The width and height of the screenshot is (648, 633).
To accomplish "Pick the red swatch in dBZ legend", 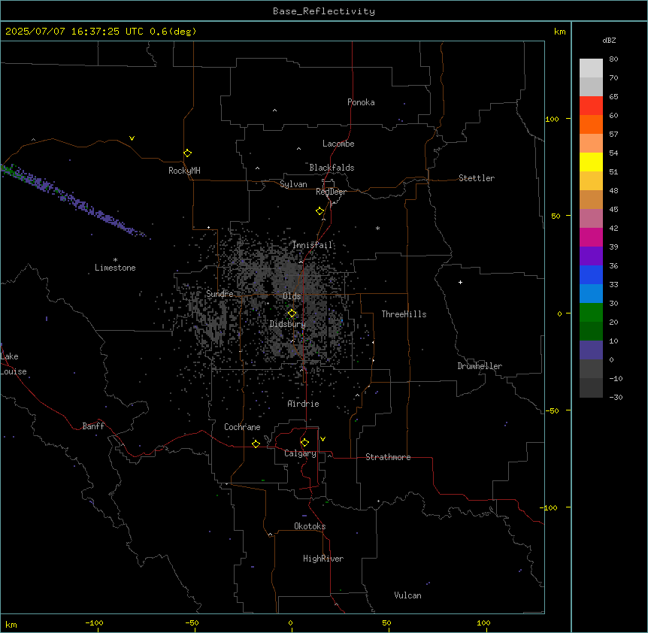I will pos(591,105).
